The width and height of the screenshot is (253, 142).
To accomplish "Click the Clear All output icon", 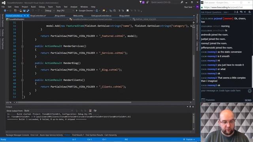I will pos(90,110).
